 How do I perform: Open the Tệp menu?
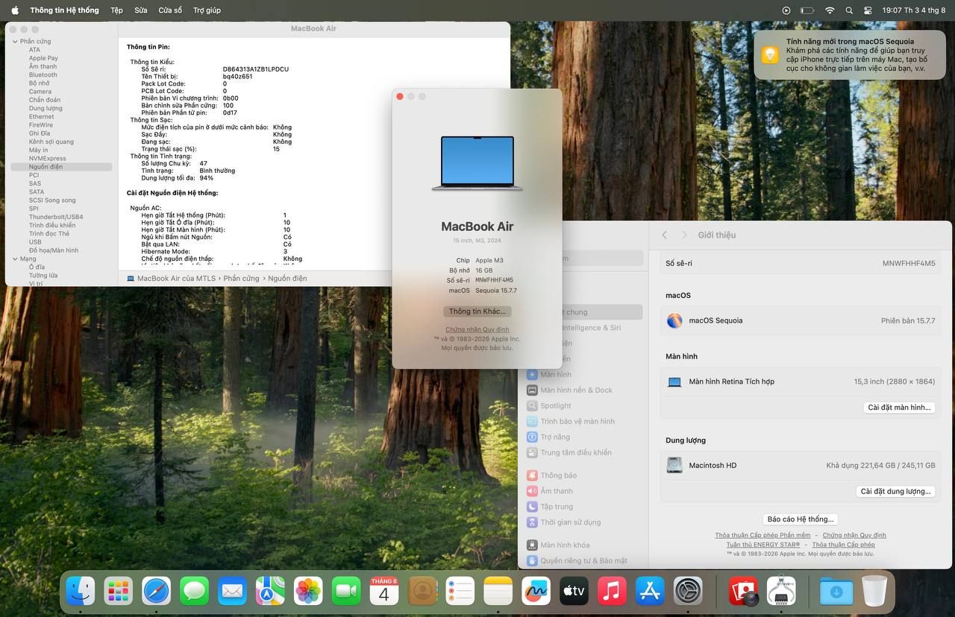(x=116, y=10)
